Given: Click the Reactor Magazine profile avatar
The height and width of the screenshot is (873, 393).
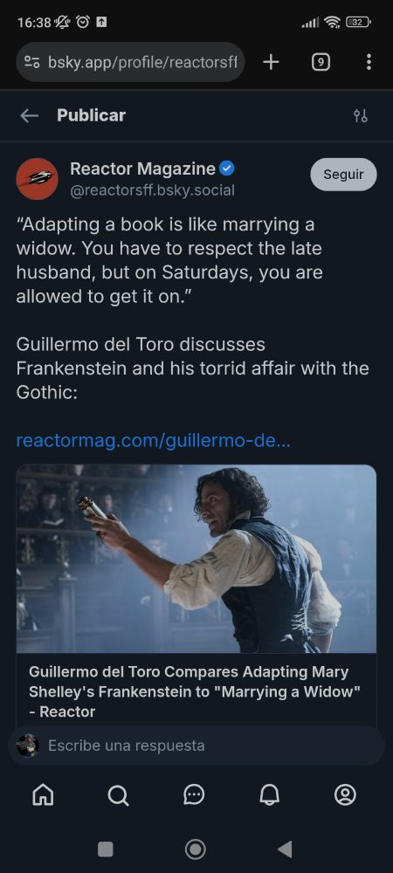Looking at the screenshot, I should tap(38, 179).
